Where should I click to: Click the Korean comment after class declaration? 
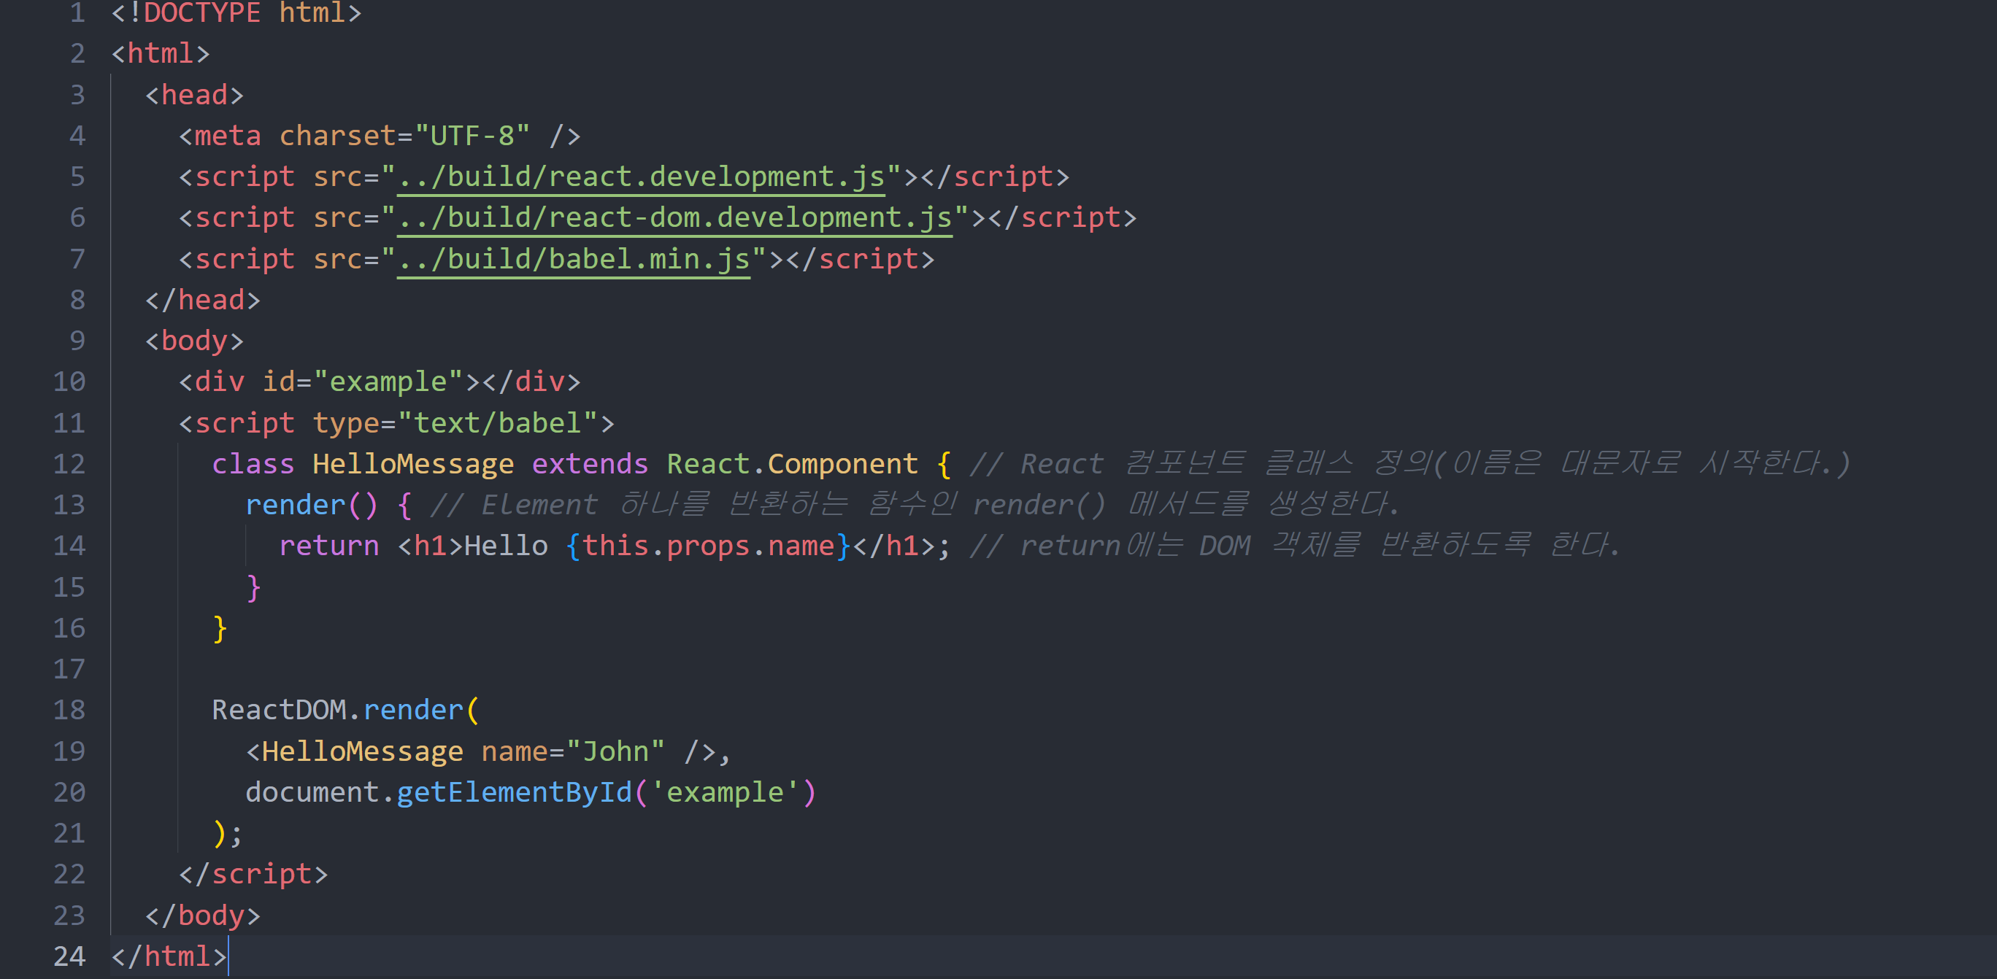[1408, 464]
